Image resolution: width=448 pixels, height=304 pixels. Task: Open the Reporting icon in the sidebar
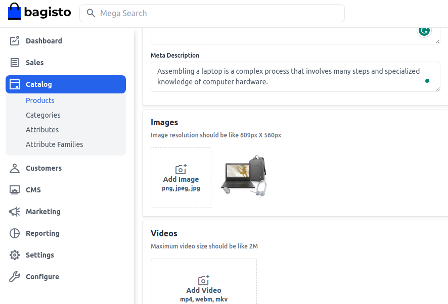click(14, 233)
